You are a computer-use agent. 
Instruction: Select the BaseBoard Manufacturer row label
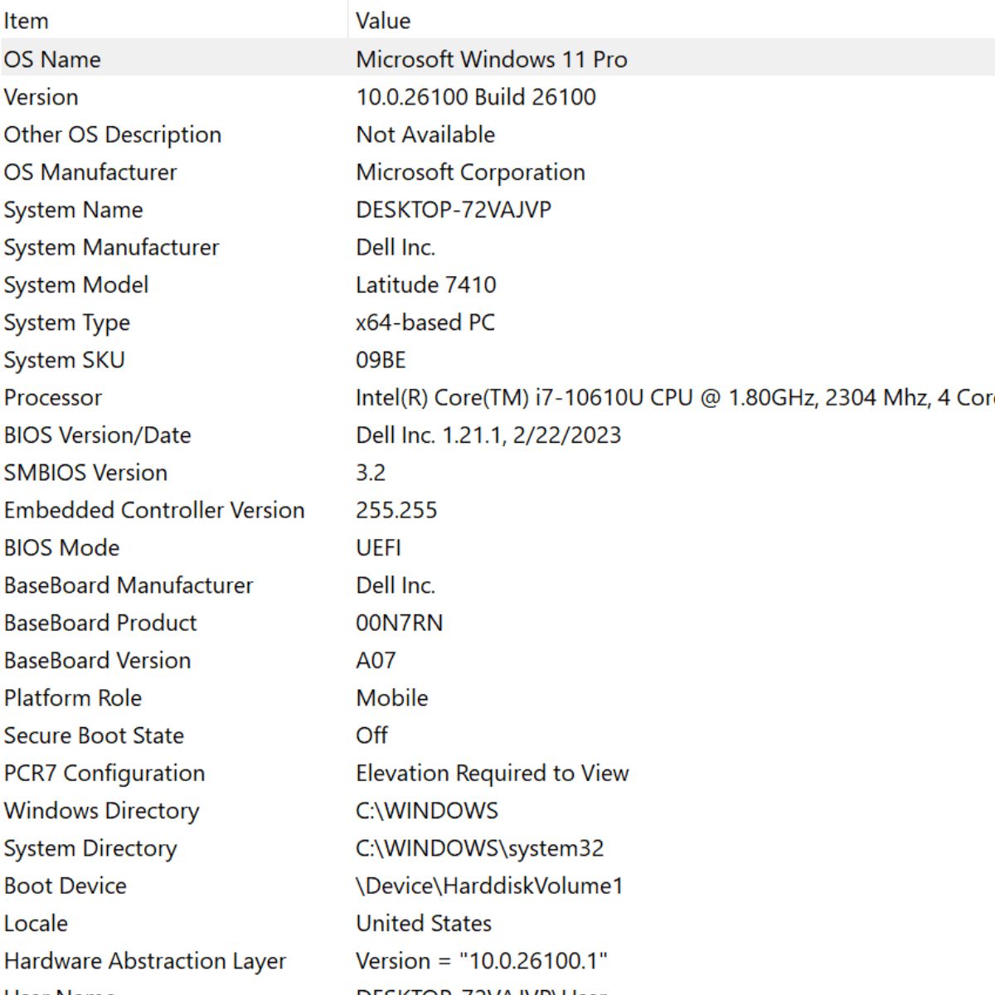pyautogui.click(x=129, y=585)
